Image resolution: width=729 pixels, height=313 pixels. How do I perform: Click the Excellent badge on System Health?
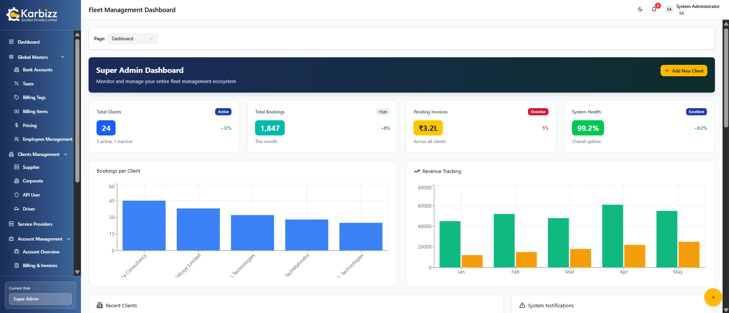[x=696, y=112]
